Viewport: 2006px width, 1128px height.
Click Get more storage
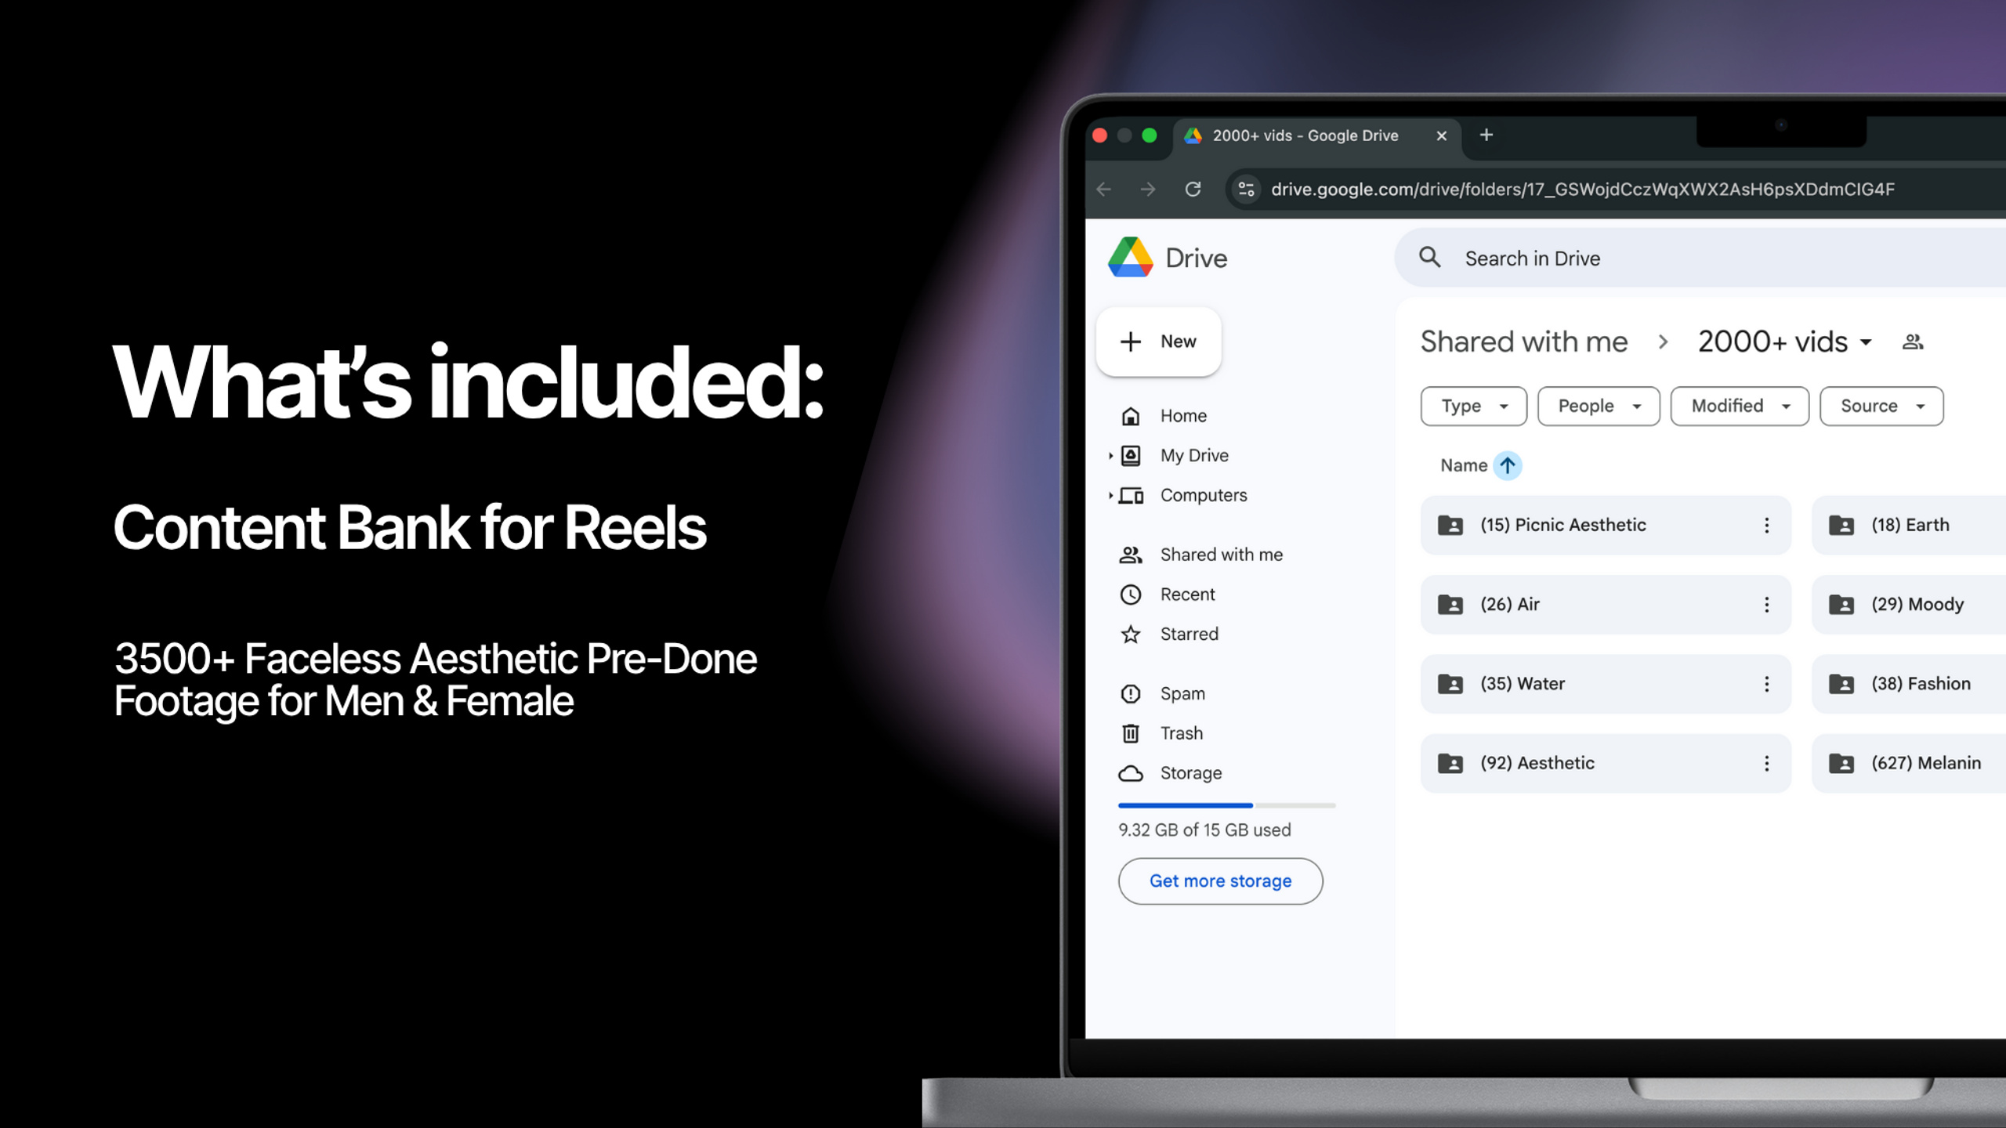[x=1220, y=881]
